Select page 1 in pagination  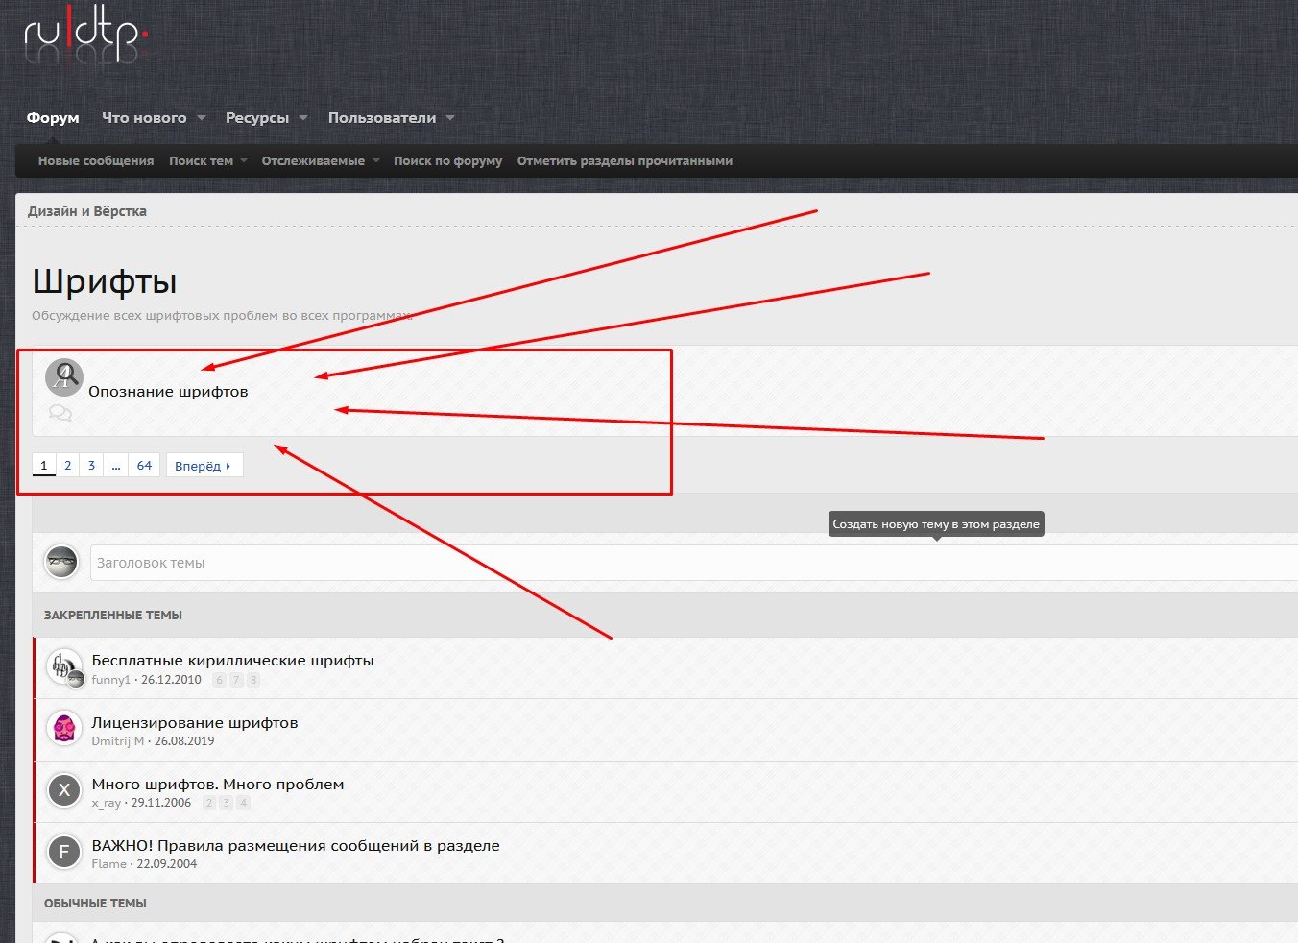(x=43, y=465)
